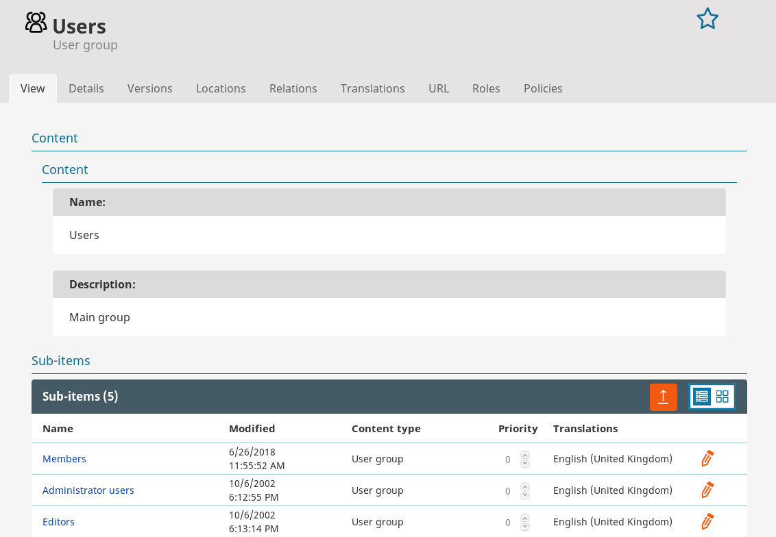Show the Policies tab
The height and width of the screenshot is (537, 776).
(x=543, y=88)
